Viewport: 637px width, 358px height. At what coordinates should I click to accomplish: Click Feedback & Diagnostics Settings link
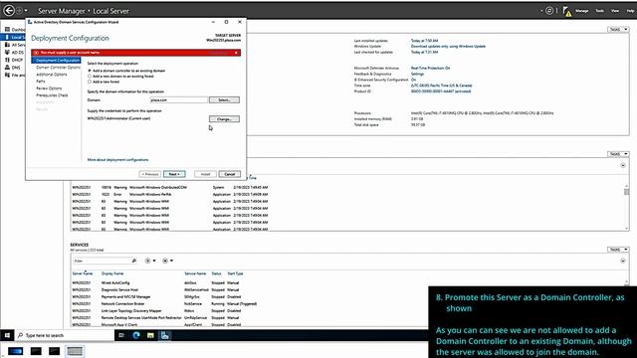(x=417, y=74)
